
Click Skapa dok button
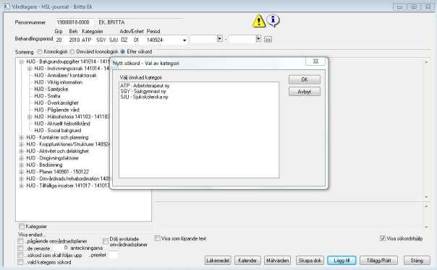310,261
